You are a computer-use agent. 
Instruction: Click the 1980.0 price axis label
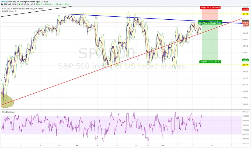coord(245,104)
